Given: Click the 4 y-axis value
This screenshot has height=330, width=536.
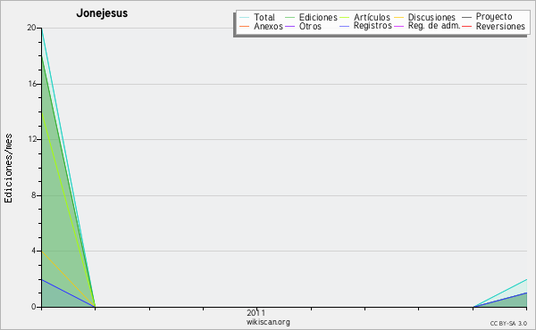Looking at the screenshot, I should 34,251.
